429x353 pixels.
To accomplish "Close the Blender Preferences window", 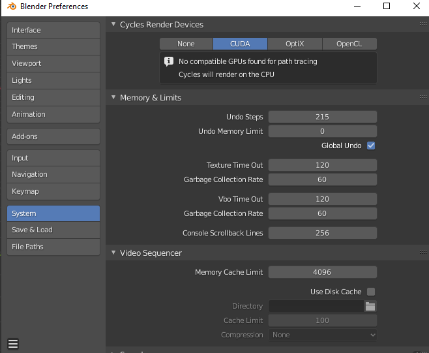I will [x=417, y=6].
